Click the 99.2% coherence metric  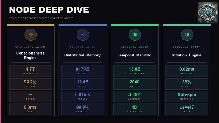click(30, 84)
